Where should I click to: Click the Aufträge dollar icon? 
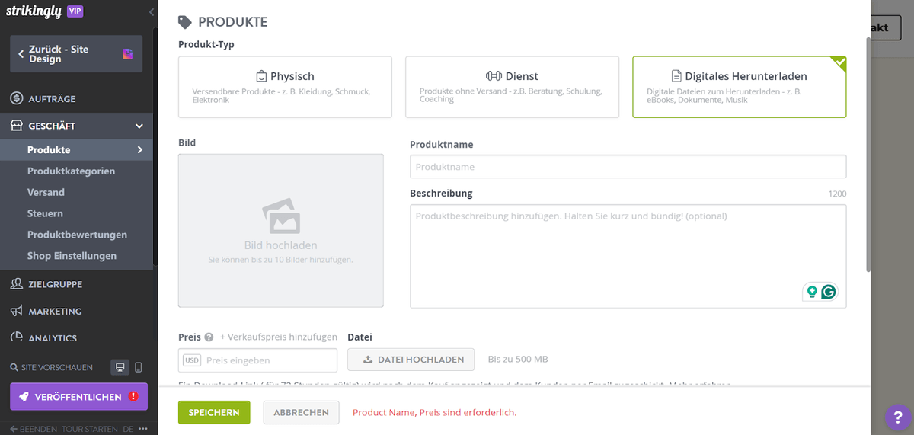coord(16,98)
